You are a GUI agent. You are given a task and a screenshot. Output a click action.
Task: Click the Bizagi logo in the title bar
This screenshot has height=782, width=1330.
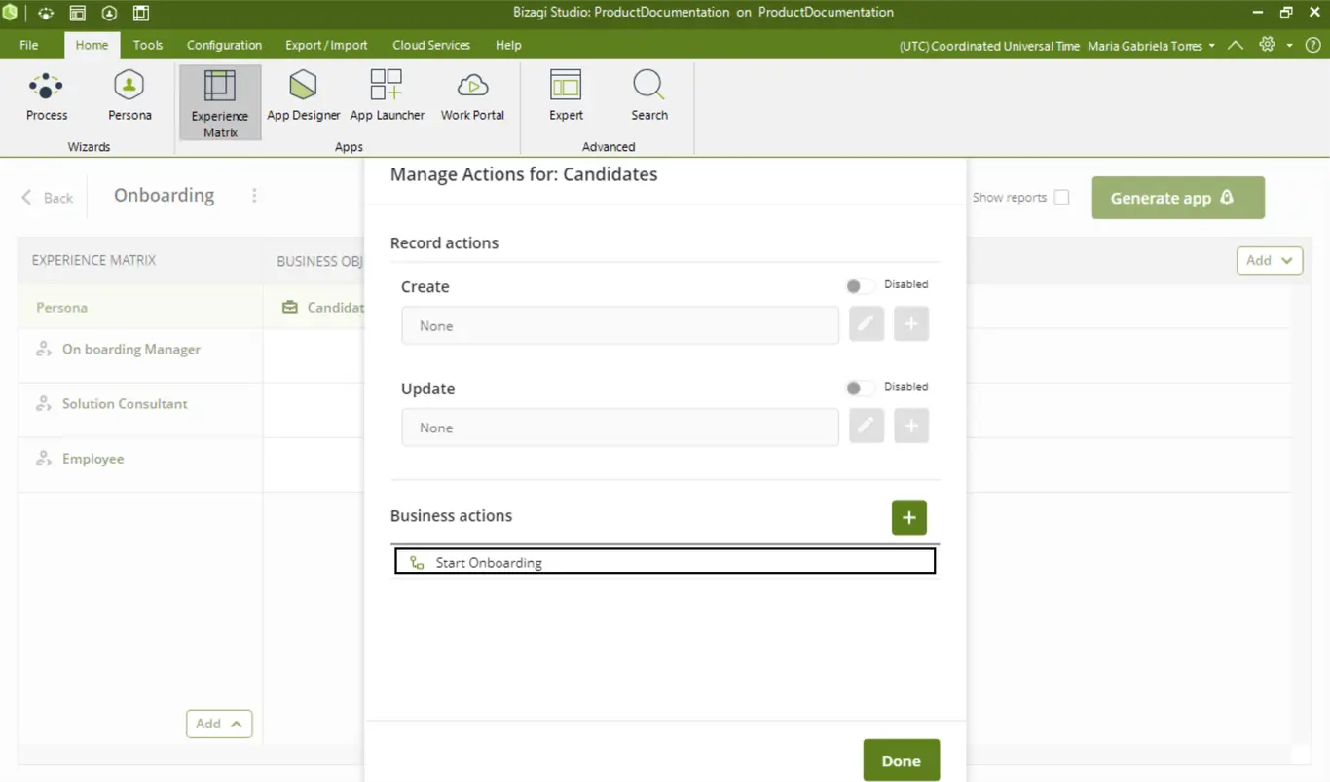click(10, 13)
